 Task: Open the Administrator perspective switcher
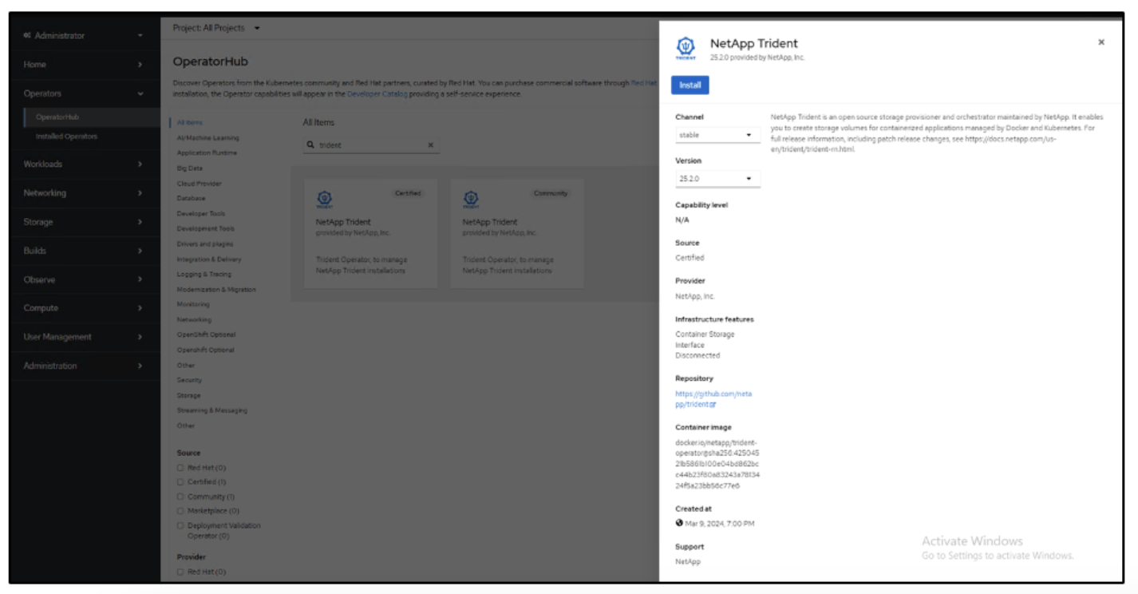point(84,36)
